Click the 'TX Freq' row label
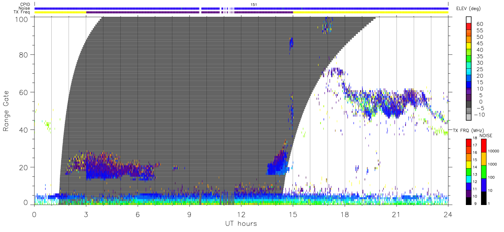 pos(23,12)
